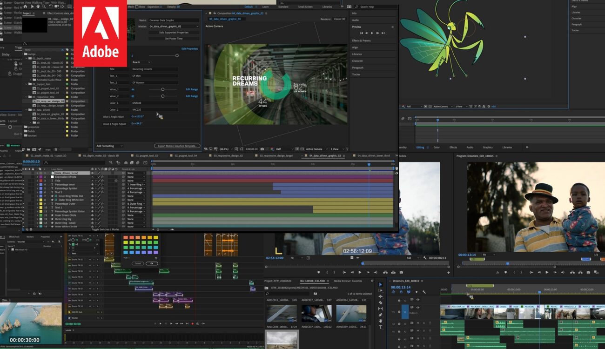Screen dimensions: 605x349
Task: Jump to first frame in Preview panel
Action: pyautogui.click(x=361, y=33)
